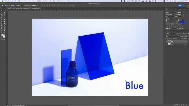Open the search icon next to Share

(x=184, y=6)
